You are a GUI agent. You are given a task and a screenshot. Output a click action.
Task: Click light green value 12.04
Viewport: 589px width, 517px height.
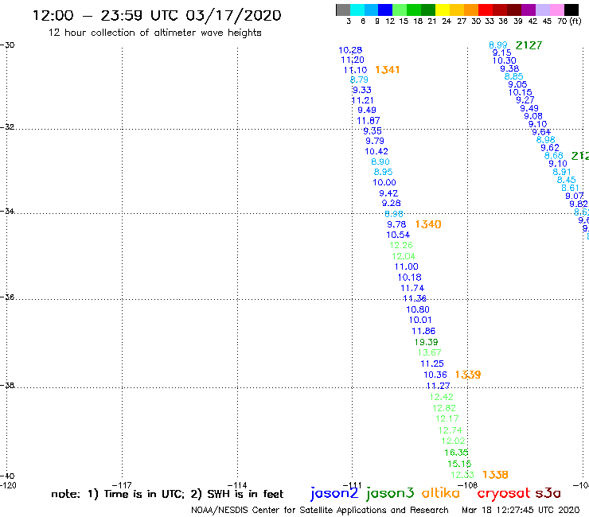404,256
